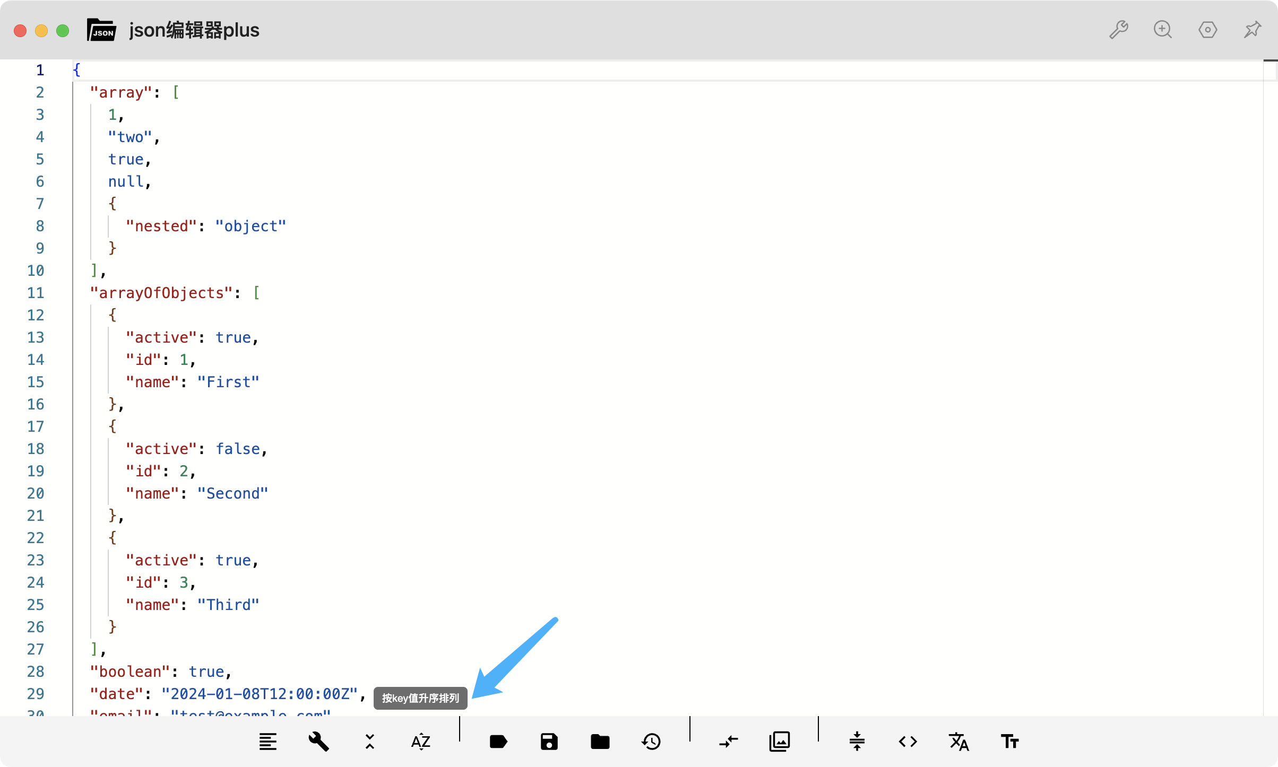The width and height of the screenshot is (1278, 767).
Task: Click the false value on line 18
Action: (x=238, y=449)
